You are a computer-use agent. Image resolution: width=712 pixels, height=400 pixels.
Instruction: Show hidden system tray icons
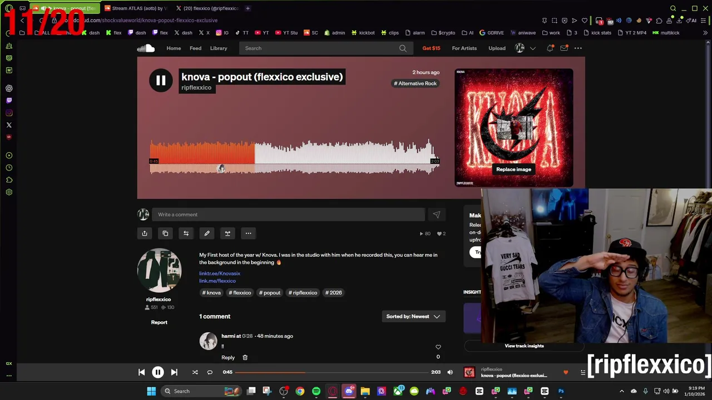[622, 391]
